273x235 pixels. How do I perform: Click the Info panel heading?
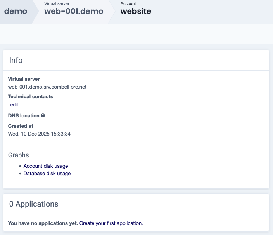tap(16, 60)
